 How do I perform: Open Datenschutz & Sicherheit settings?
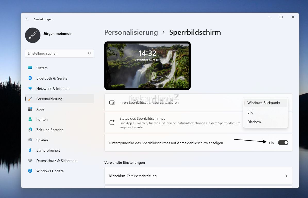(59, 160)
